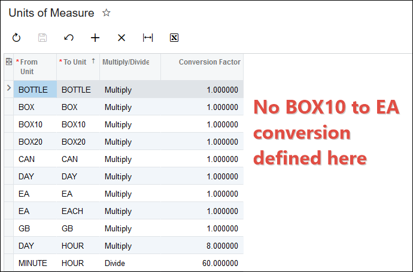
Task: Click the highlighted BOTTLE From Unit cell
Action: coord(35,90)
